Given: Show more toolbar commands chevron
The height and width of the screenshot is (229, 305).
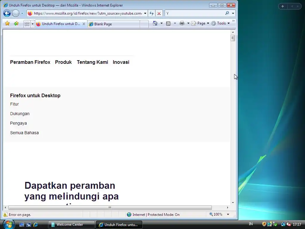Looking at the screenshot, I should (234, 21).
